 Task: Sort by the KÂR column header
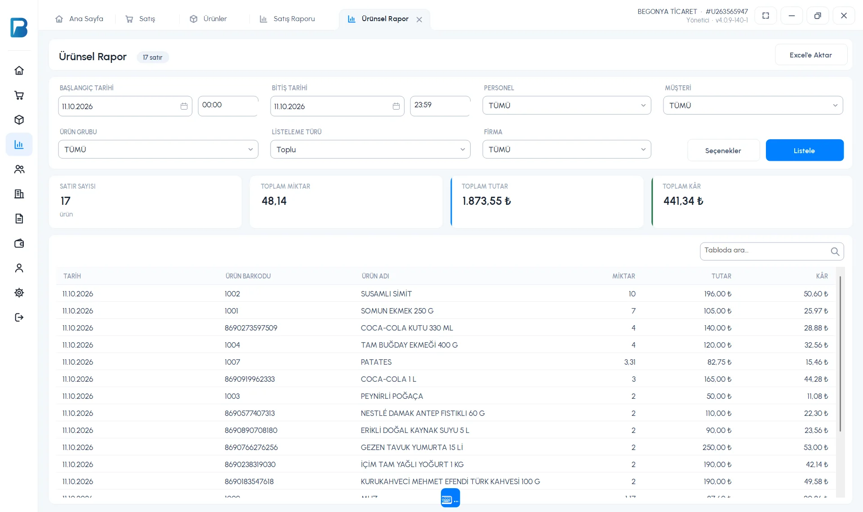coord(822,276)
